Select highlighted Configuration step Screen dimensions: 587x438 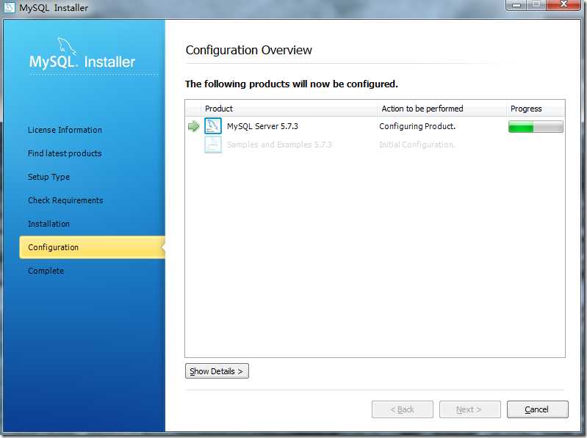coord(92,247)
